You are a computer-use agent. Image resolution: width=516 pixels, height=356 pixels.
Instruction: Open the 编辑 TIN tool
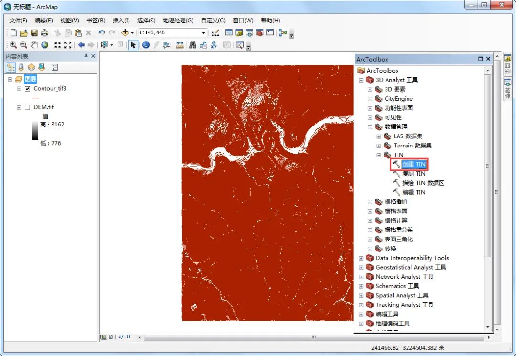click(414, 192)
